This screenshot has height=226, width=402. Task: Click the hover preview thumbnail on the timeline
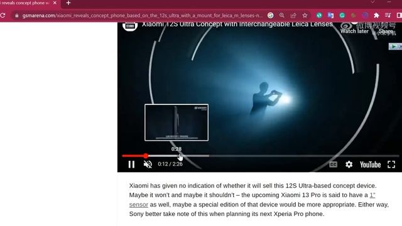pyautogui.click(x=177, y=122)
